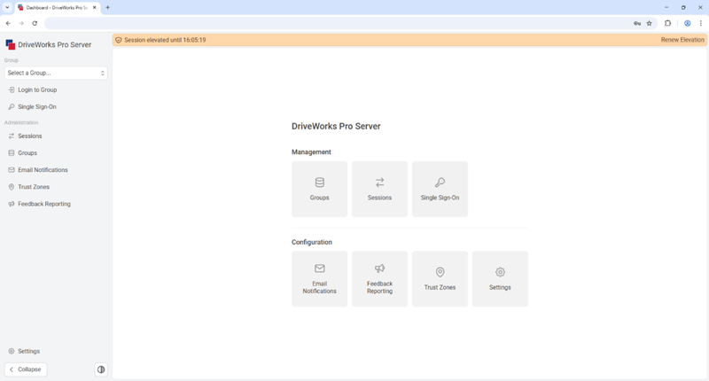This screenshot has height=381, width=709.
Task: Collapse the sidebar with the Collapse button
Action: pos(26,369)
